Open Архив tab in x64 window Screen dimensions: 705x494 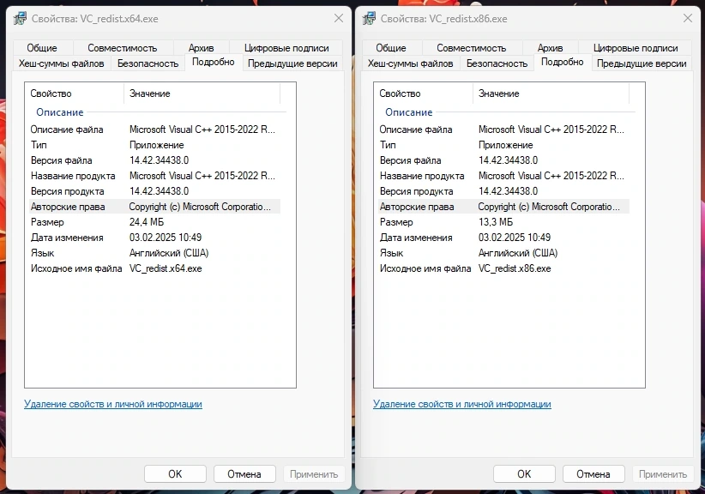201,48
